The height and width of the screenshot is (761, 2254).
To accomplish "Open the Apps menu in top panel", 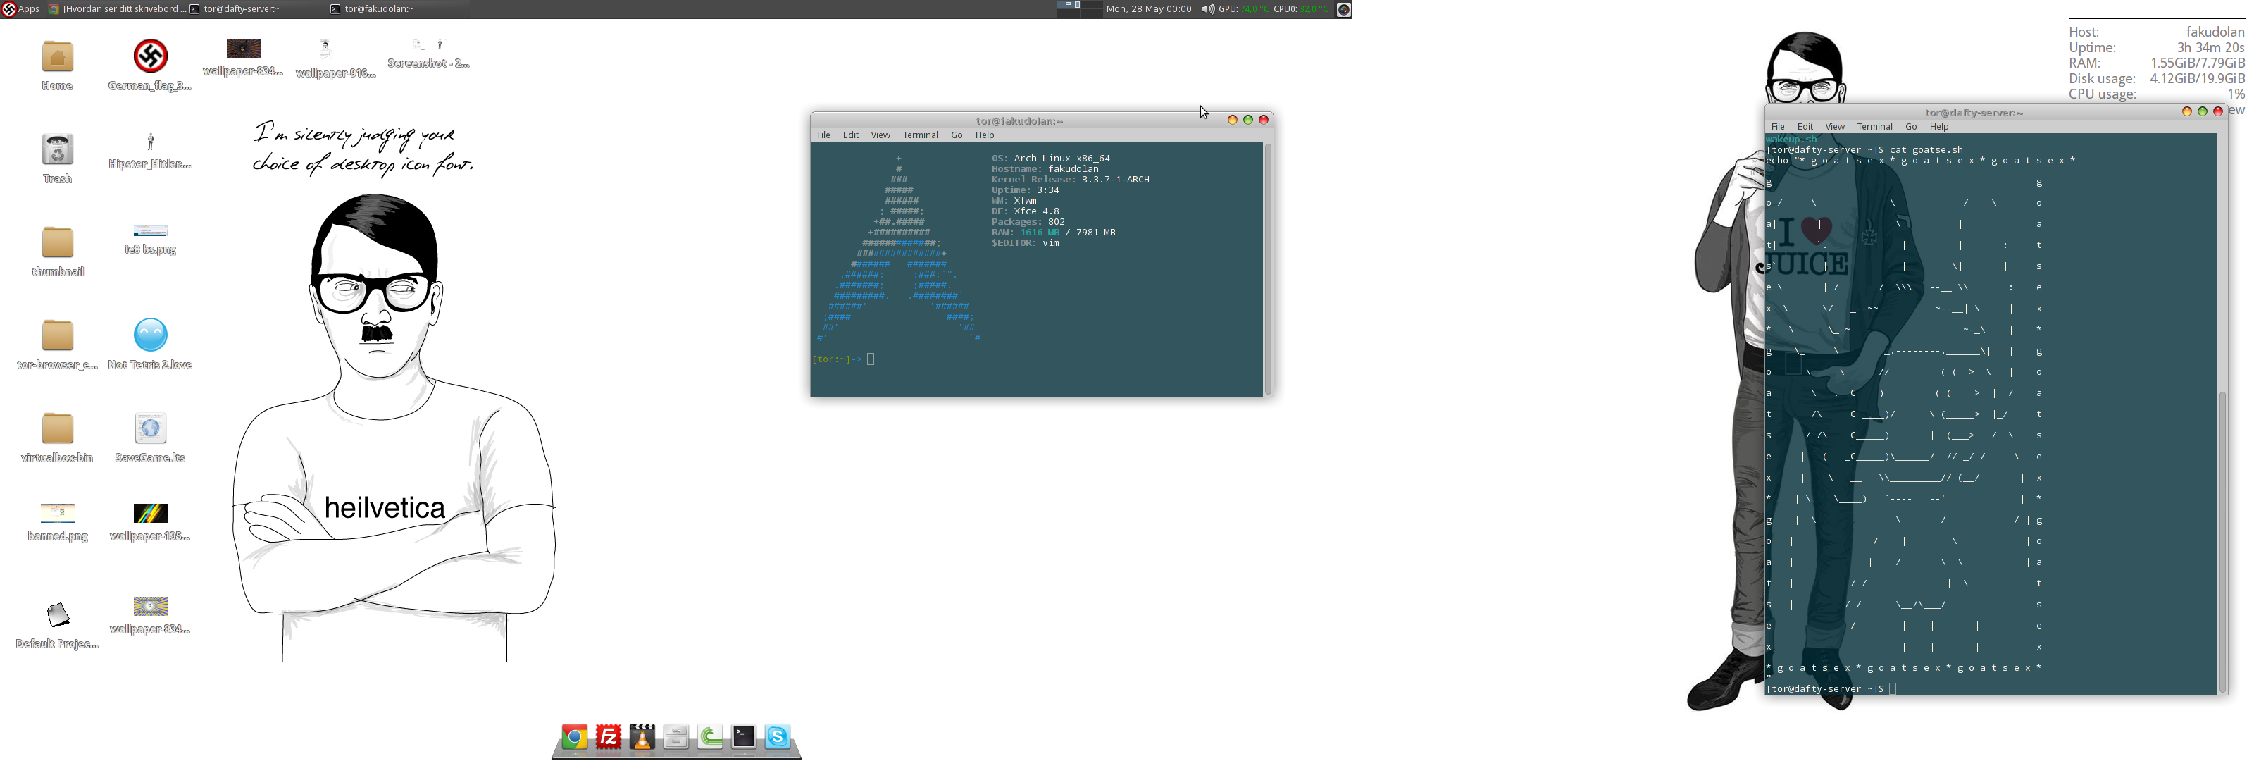I will pyautogui.click(x=21, y=8).
